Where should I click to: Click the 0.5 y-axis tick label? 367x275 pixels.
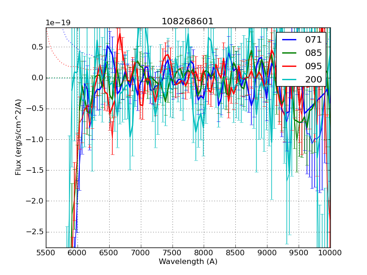tap(36, 47)
